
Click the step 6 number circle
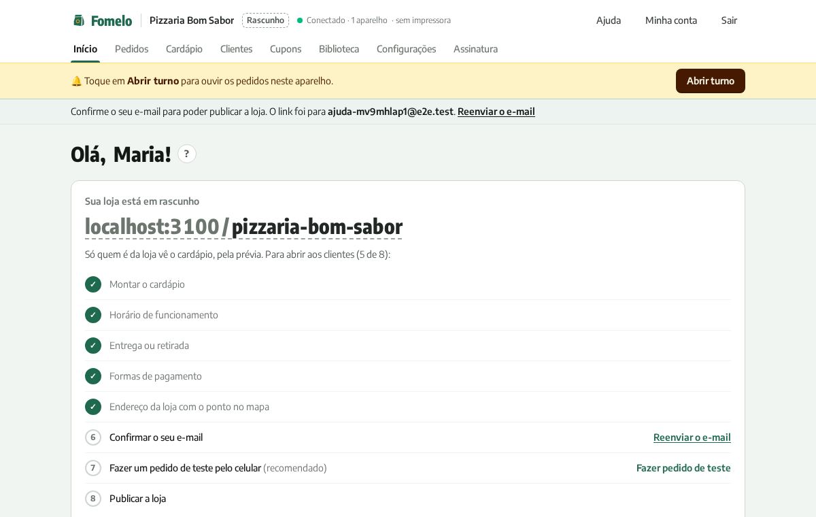coord(93,437)
